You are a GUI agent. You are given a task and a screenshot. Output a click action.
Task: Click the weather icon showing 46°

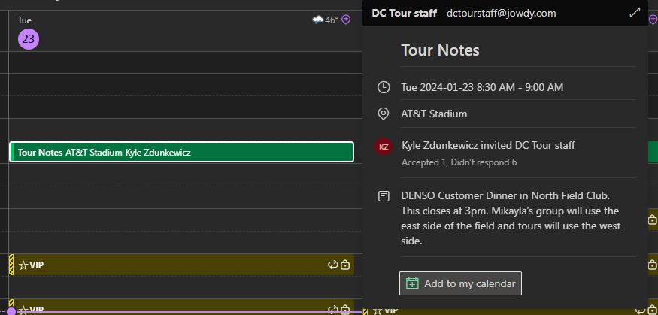point(318,20)
